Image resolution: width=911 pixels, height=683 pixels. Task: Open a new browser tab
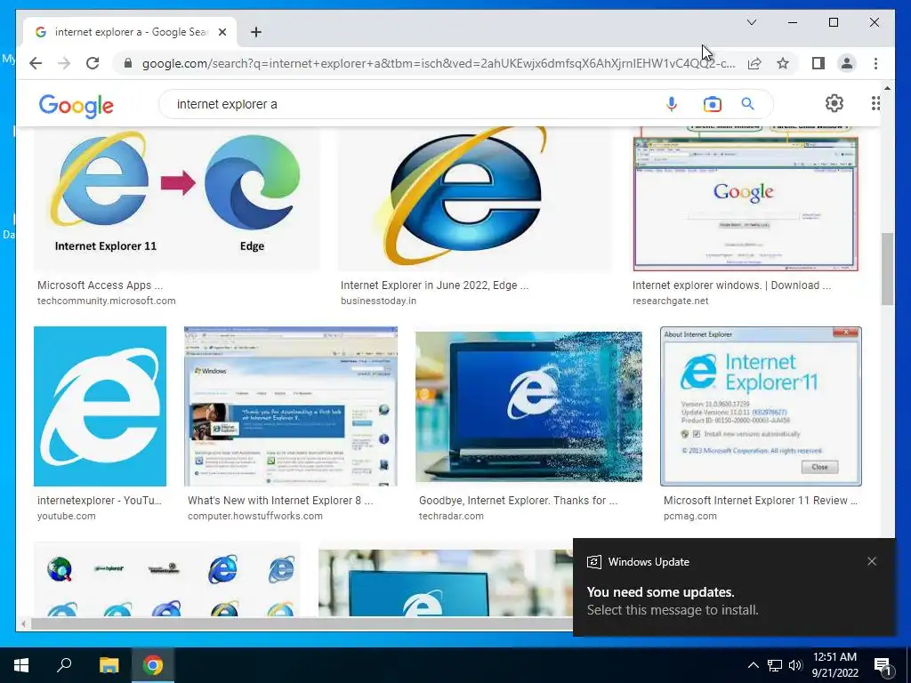coord(256,32)
